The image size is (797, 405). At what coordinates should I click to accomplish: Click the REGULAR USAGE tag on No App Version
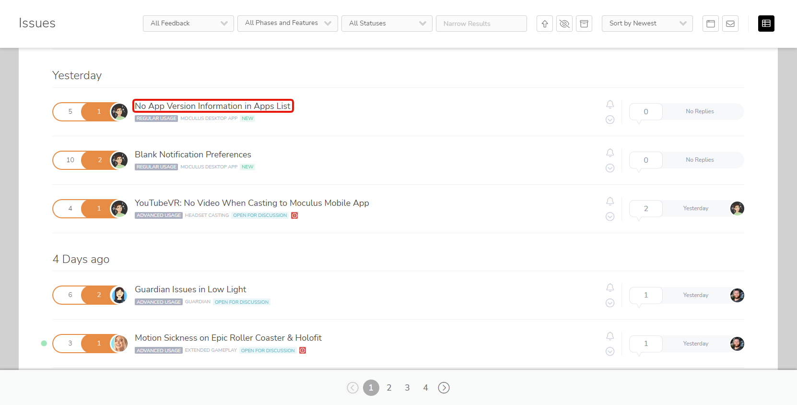click(x=156, y=119)
